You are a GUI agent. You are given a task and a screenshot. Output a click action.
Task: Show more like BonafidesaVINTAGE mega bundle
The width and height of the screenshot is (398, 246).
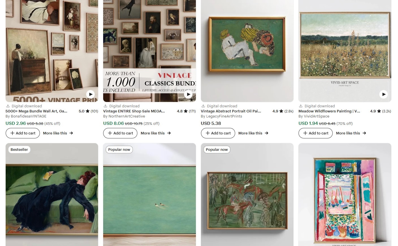[x=58, y=133]
